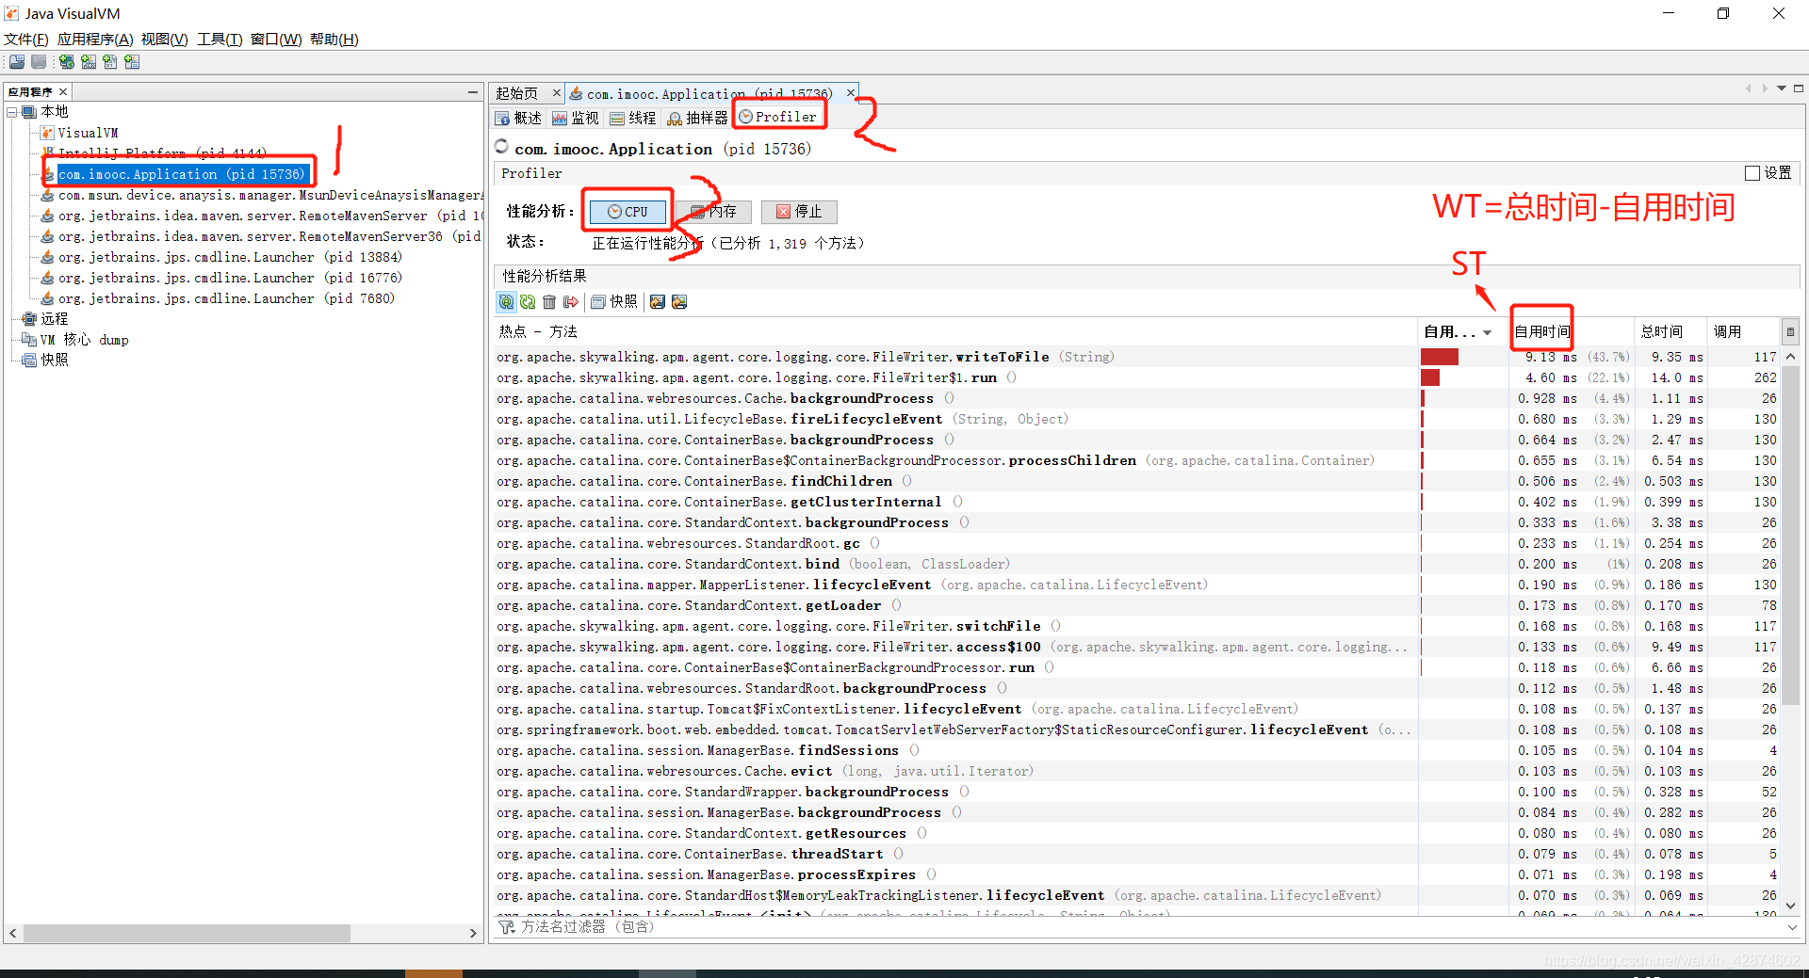Toggle the auto-update results icon
Viewport: 1809px width, 978px height.
507,302
